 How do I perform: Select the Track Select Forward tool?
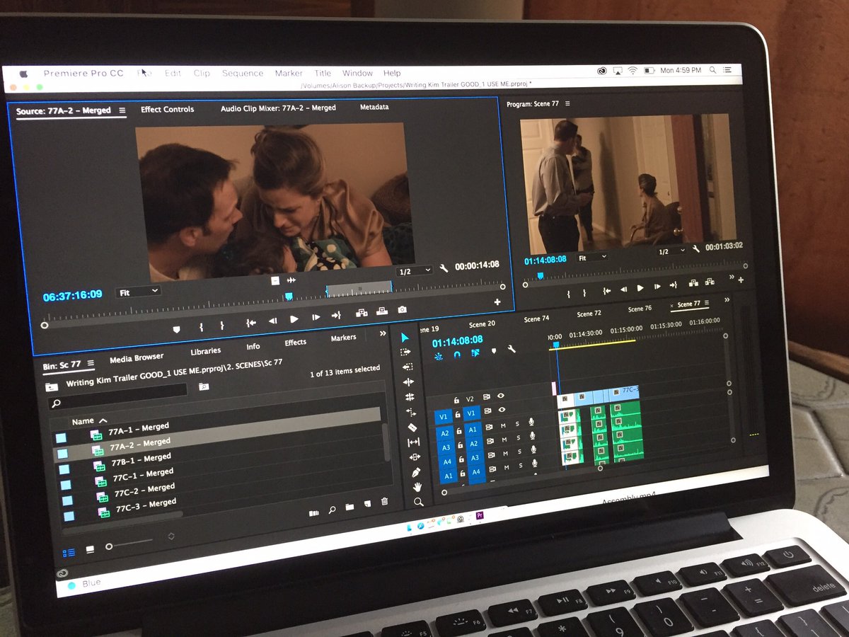click(x=405, y=352)
